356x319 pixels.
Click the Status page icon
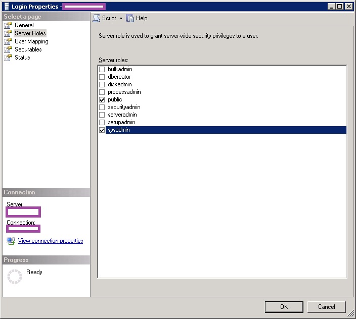tap(8, 58)
